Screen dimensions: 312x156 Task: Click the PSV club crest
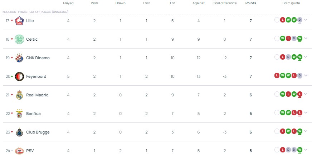point(19,151)
